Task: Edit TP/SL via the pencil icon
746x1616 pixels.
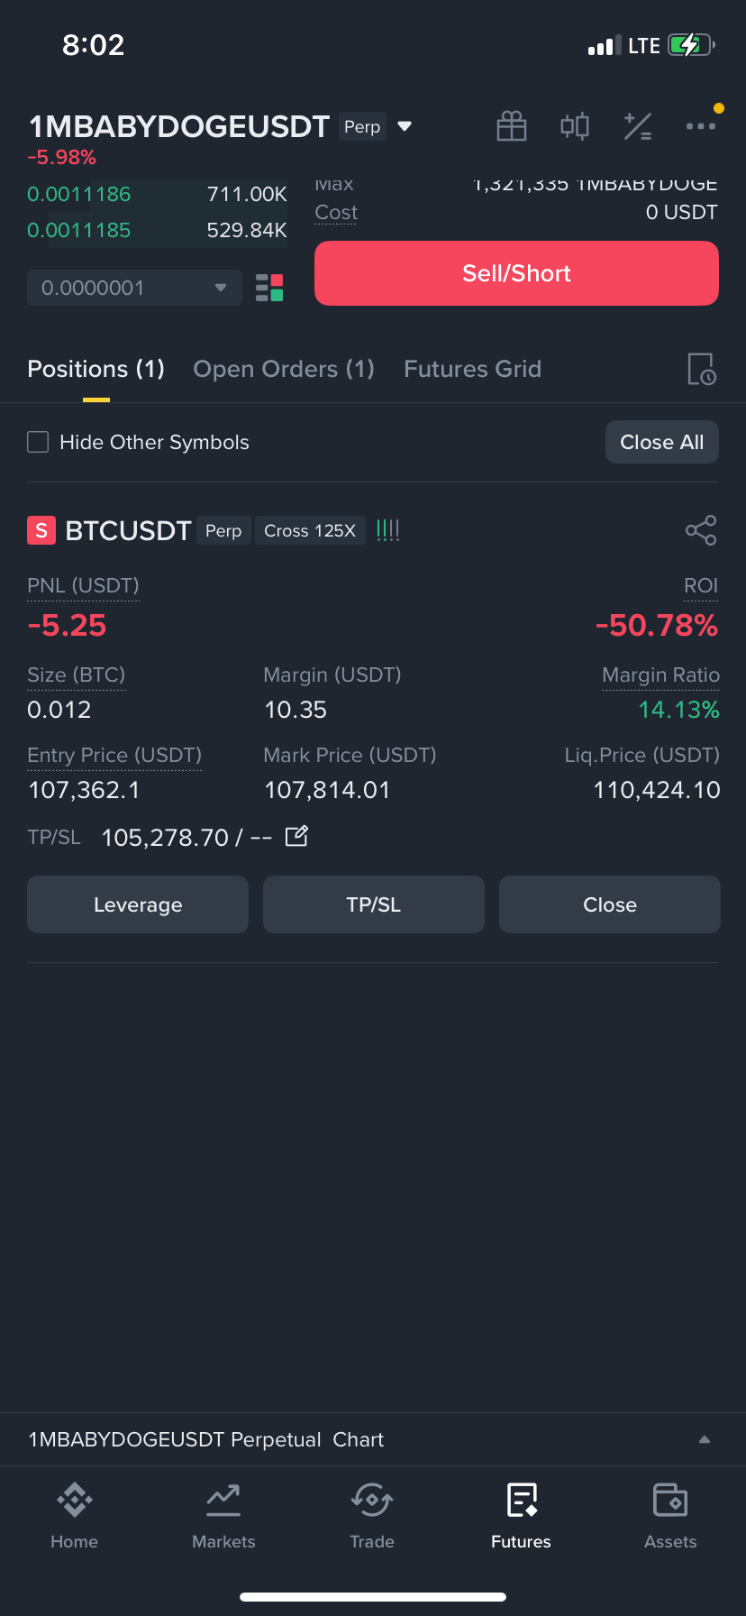Action: point(296,837)
